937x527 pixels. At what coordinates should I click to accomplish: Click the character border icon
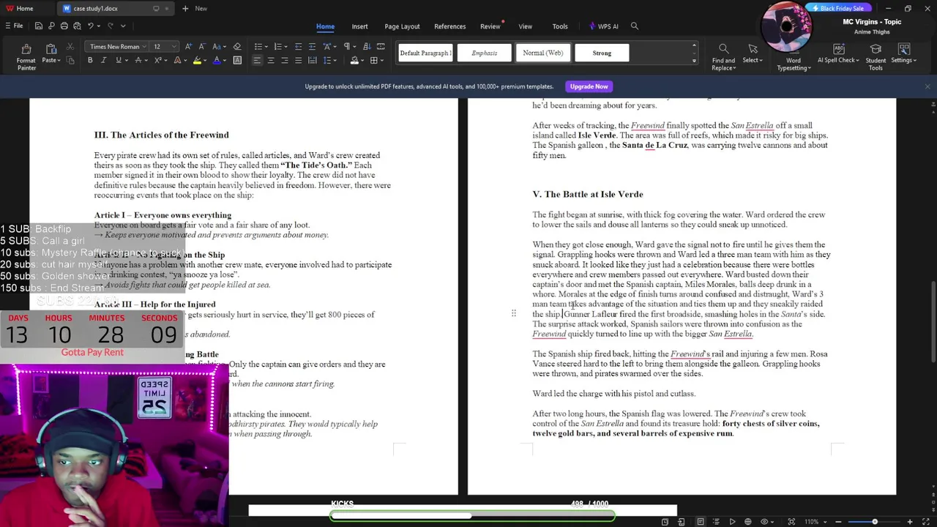[x=237, y=60]
